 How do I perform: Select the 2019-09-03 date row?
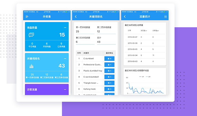(145, 61)
